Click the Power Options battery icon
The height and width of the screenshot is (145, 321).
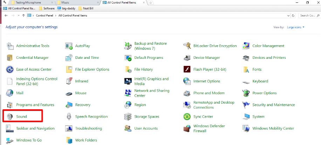point(246,93)
